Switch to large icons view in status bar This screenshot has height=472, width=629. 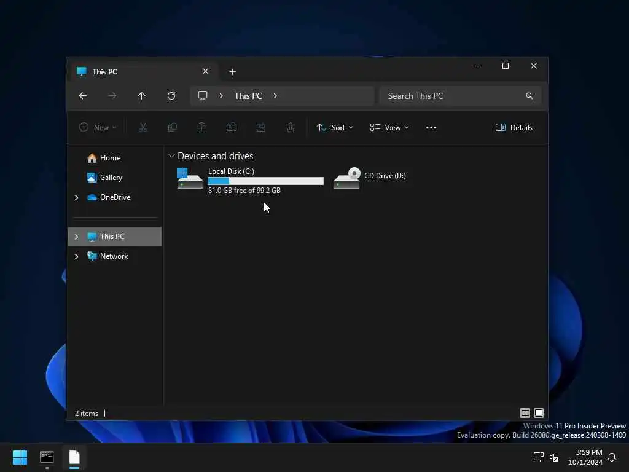tap(539, 412)
